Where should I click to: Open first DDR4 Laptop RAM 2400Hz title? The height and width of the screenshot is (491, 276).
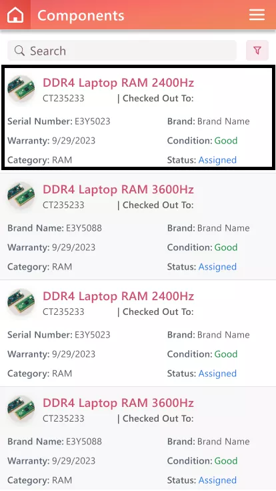118,83
